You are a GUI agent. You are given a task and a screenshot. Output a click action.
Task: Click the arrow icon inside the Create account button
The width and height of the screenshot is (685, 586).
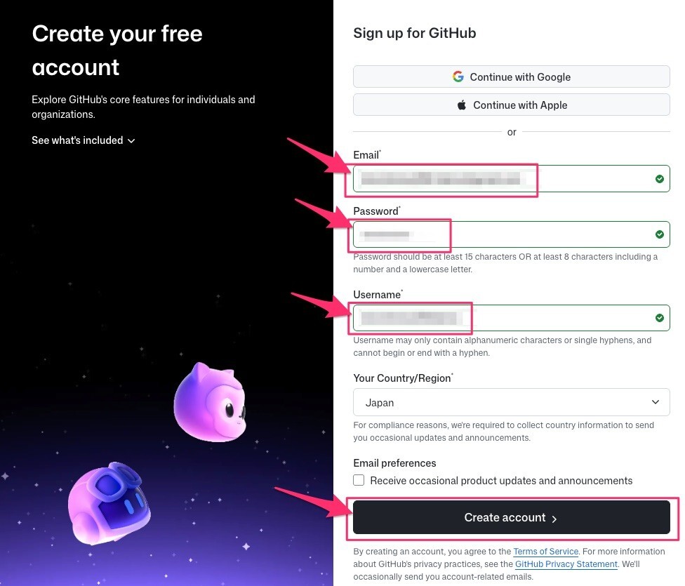tap(554, 517)
